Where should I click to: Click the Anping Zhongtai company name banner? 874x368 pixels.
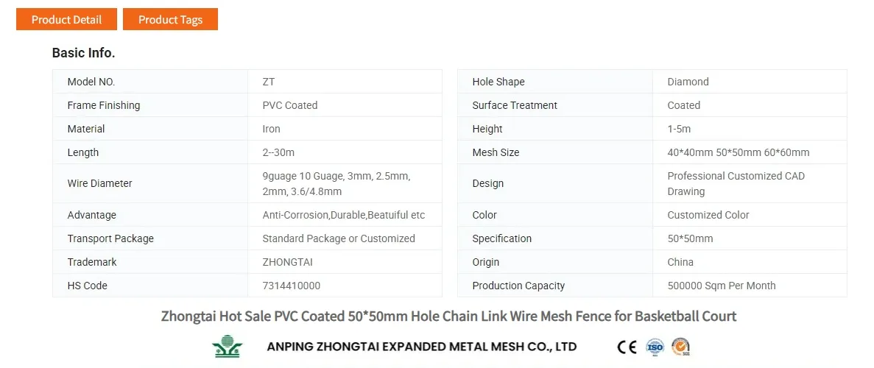[421, 347]
